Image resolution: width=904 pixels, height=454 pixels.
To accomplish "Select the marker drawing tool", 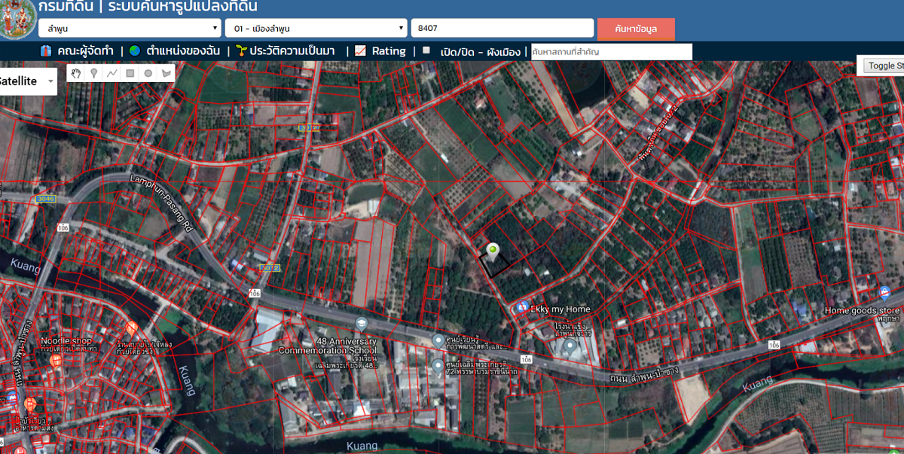I will (94, 73).
